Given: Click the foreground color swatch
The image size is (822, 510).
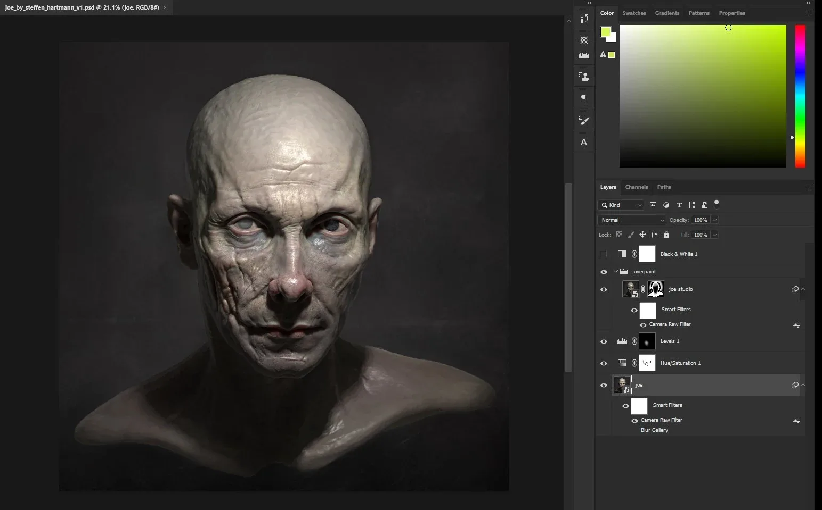Looking at the screenshot, I should point(605,32).
